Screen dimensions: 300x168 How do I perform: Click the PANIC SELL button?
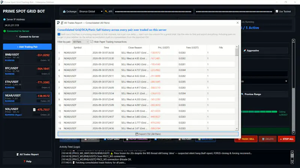(246, 139)
